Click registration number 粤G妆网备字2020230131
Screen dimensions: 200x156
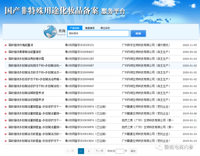point(80,45)
